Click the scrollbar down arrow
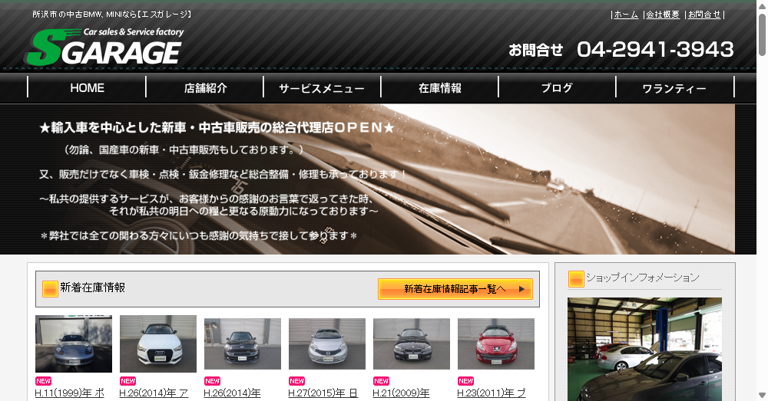This screenshot has width=768, height=401. click(761, 395)
